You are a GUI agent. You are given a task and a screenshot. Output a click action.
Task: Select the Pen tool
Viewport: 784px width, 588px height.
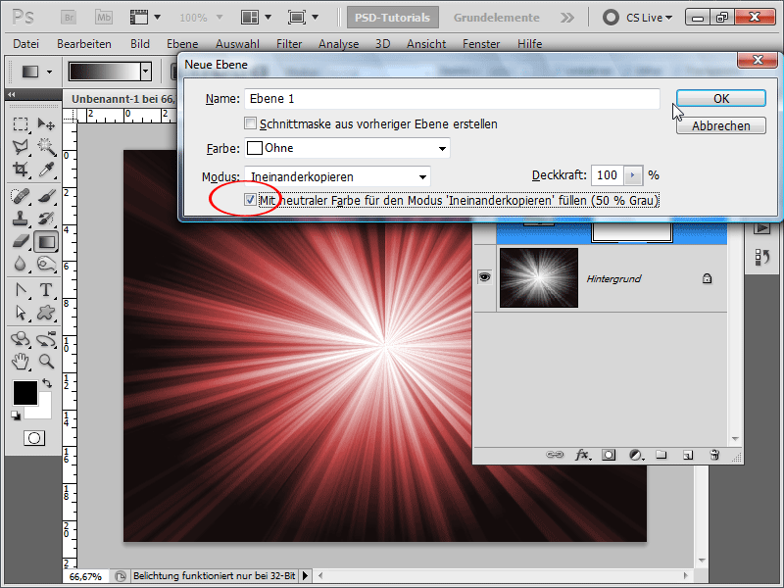[x=21, y=290]
